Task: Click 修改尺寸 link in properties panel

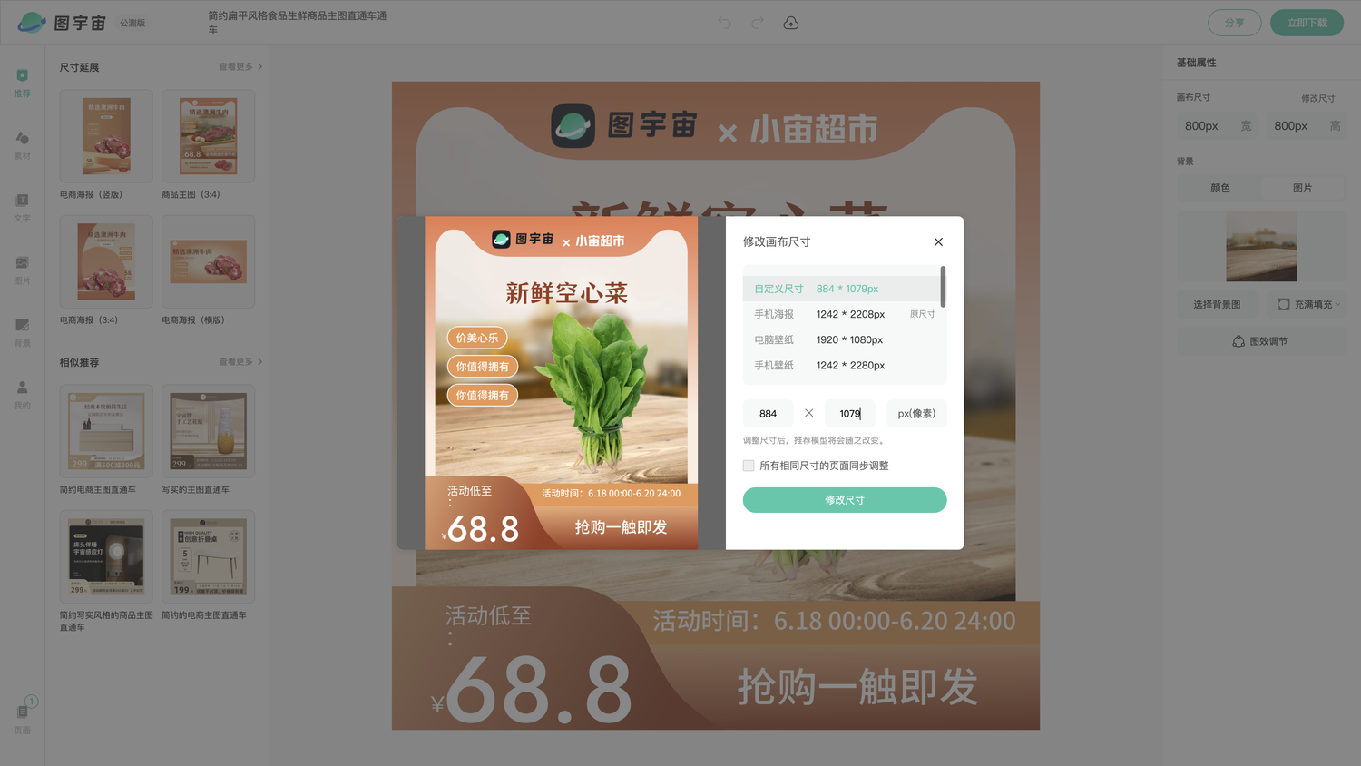Action: 1317,98
